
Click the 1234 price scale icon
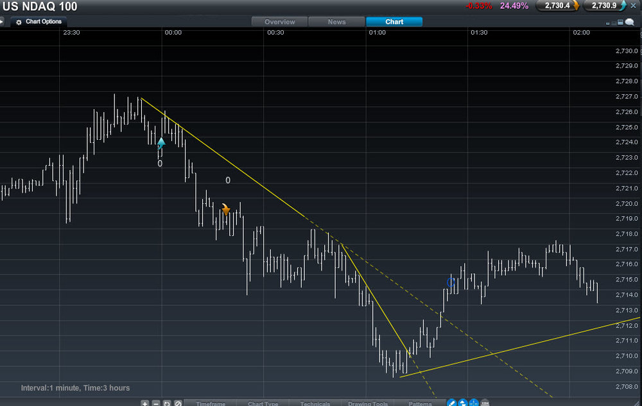(x=485, y=403)
